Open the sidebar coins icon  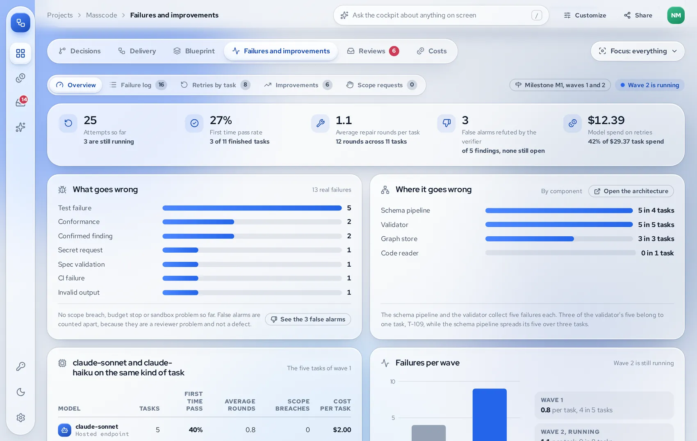(20, 78)
